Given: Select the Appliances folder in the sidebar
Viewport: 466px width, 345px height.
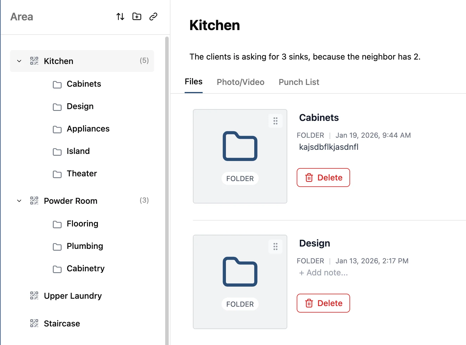Looking at the screenshot, I should coord(88,129).
